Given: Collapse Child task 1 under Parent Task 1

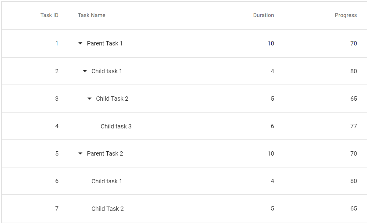Looking at the screenshot, I should point(84,71).
